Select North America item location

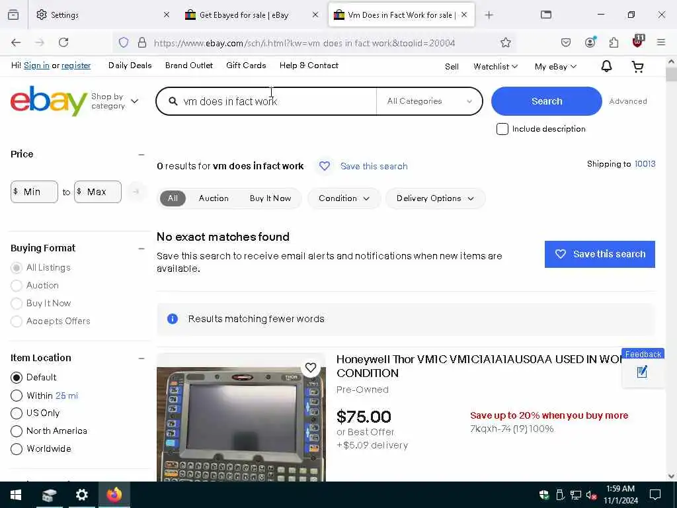point(17,431)
